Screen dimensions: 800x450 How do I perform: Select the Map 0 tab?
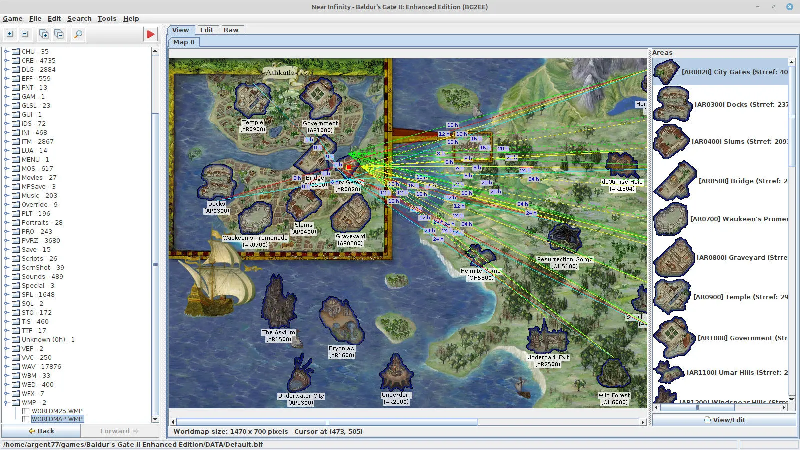(x=184, y=42)
